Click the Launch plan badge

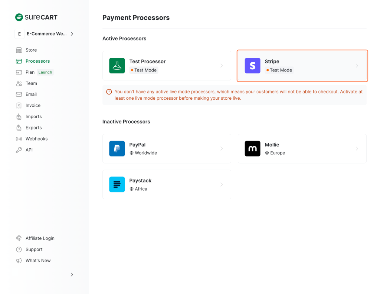[45, 72]
